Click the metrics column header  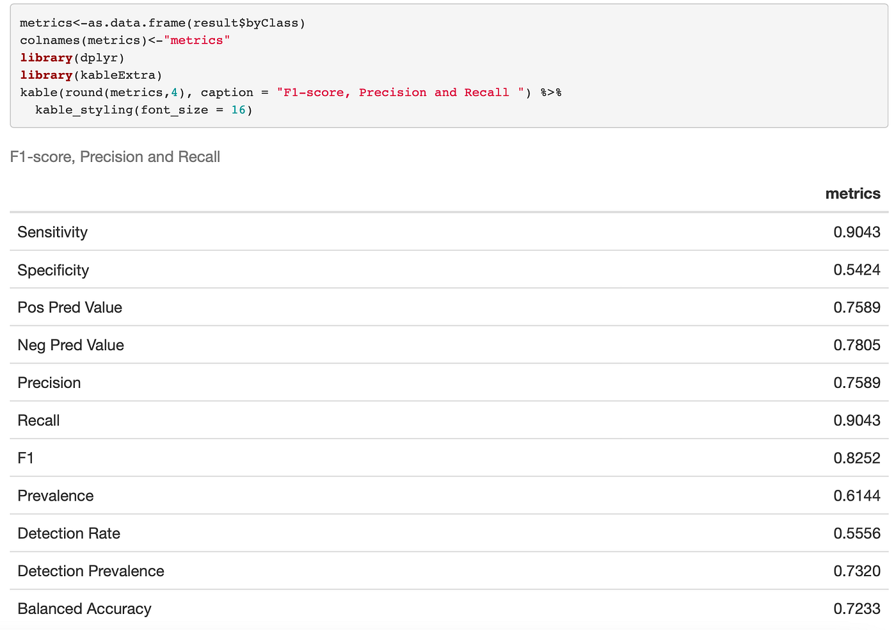click(x=852, y=193)
